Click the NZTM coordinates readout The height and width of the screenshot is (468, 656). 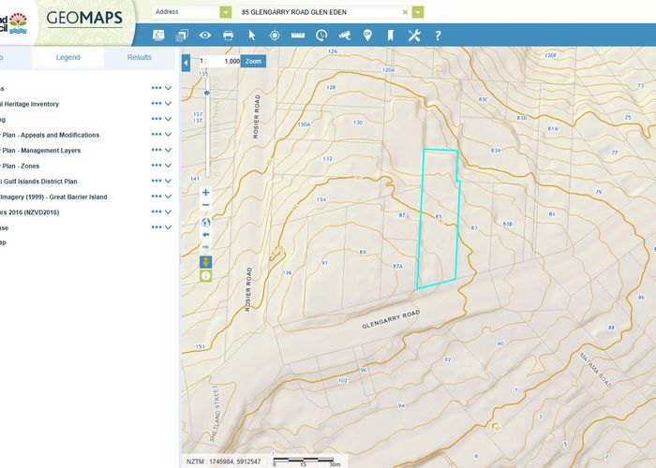pyautogui.click(x=223, y=461)
